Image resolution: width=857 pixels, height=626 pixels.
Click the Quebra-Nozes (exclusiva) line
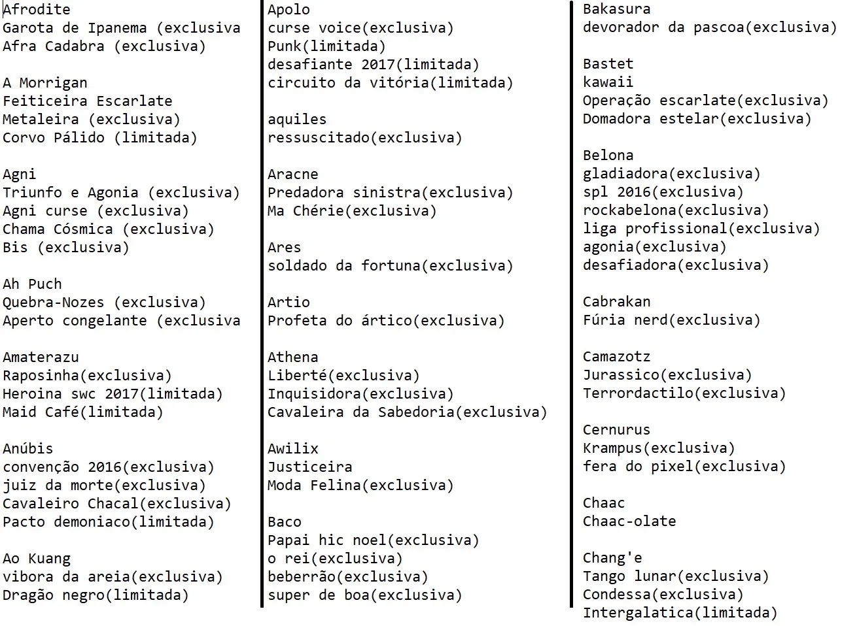(x=104, y=303)
